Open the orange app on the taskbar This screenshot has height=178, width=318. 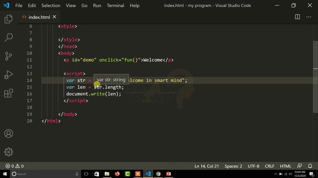[138, 174]
